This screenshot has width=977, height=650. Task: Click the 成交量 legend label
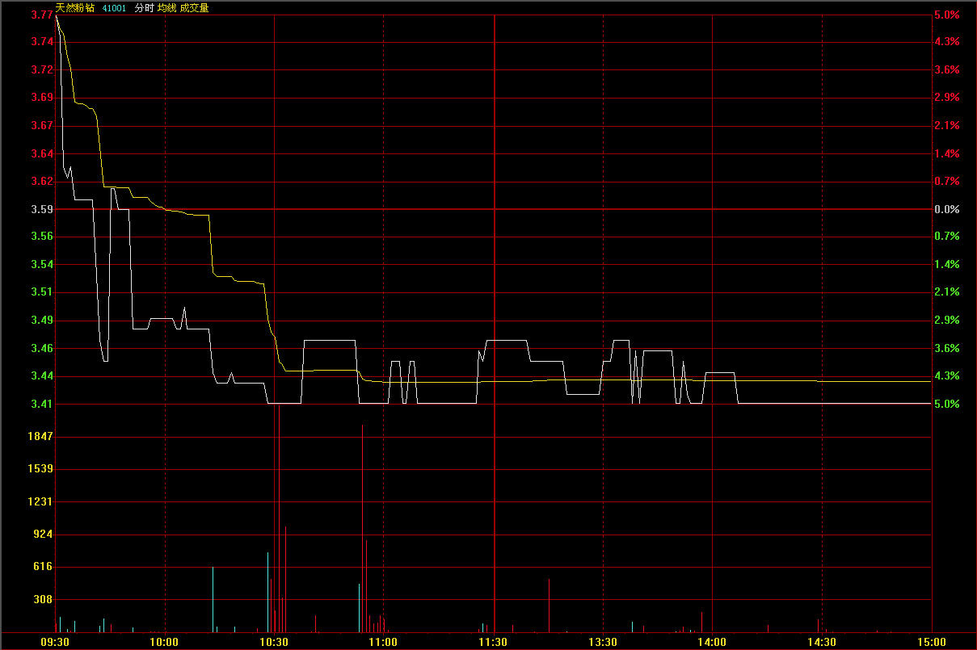(x=194, y=8)
